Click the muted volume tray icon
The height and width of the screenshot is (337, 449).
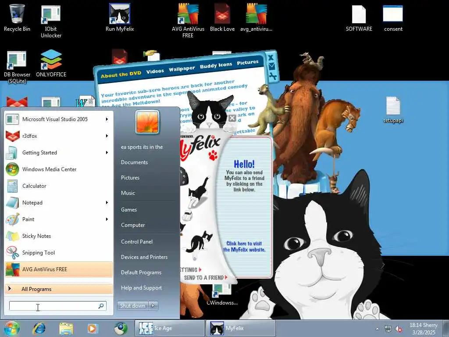pyautogui.click(x=398, y=329)
